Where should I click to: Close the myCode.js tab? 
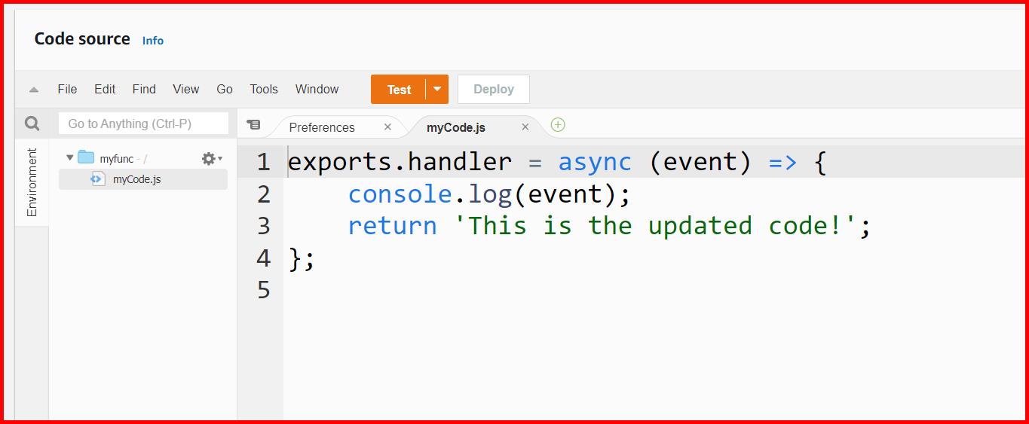coord(525,127)
